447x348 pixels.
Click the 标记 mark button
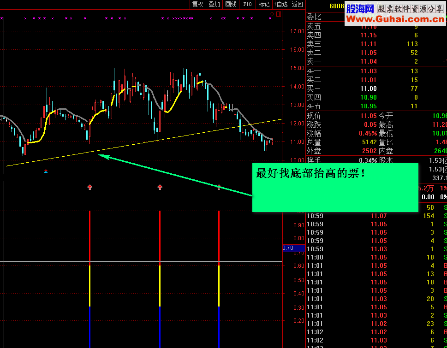(x=264, y=4)
